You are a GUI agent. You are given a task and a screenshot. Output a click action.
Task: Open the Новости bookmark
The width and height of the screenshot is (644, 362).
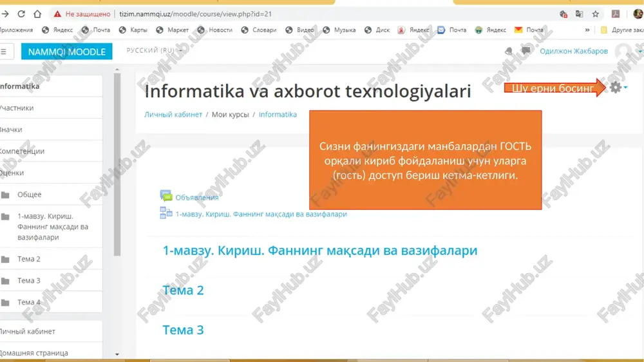tap(215, 30)
